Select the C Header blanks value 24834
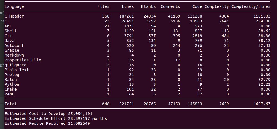 coord(150,16)
